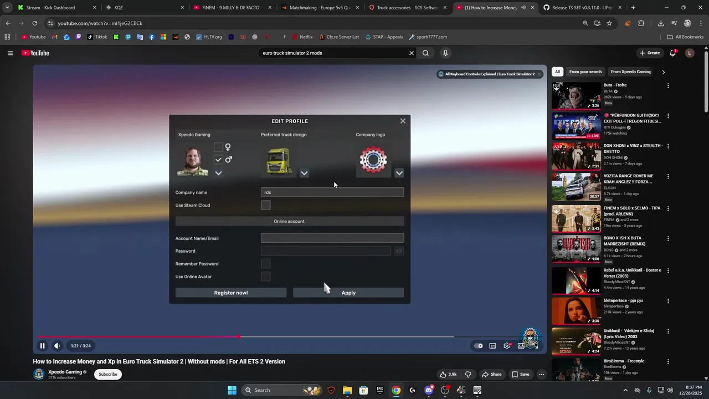Seek on the video progress bar
The height and width of the screenshot is (399, 709).
click(289, 336)
